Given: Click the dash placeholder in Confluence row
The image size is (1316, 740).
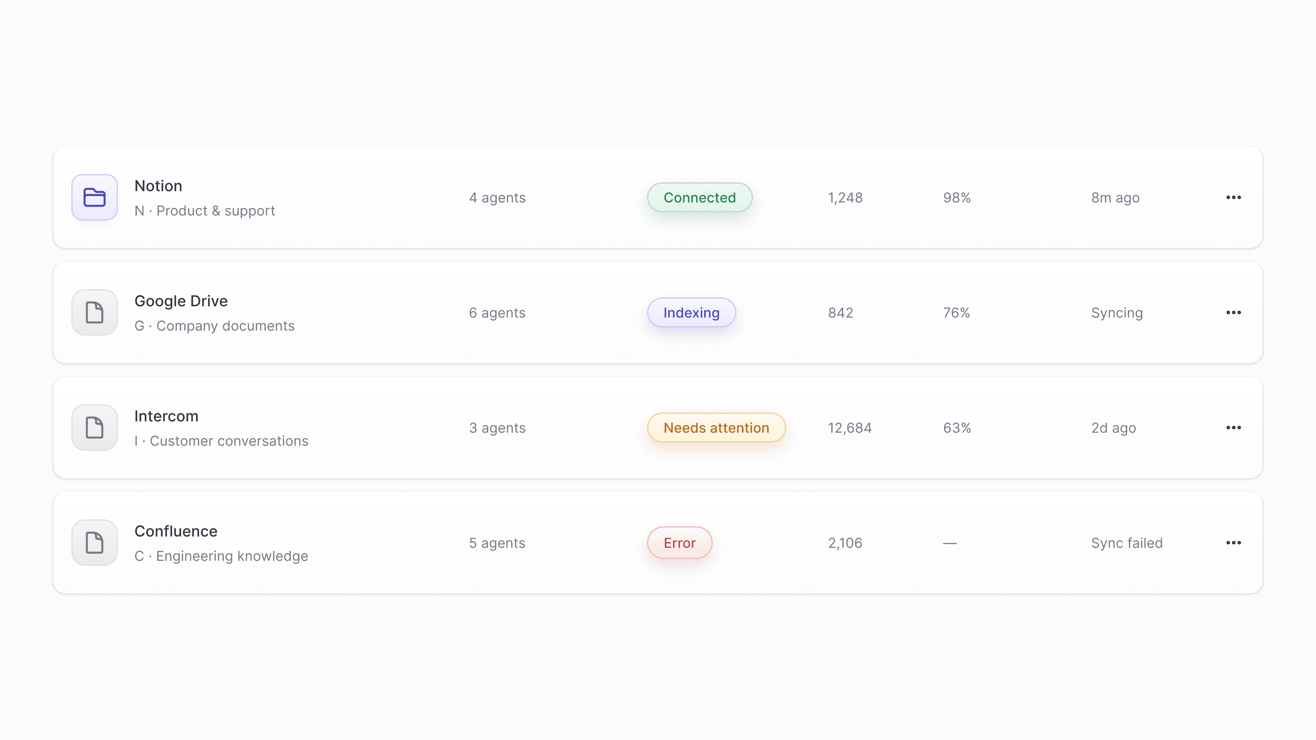Looking at the screenshot, I should tap(950, 543).
